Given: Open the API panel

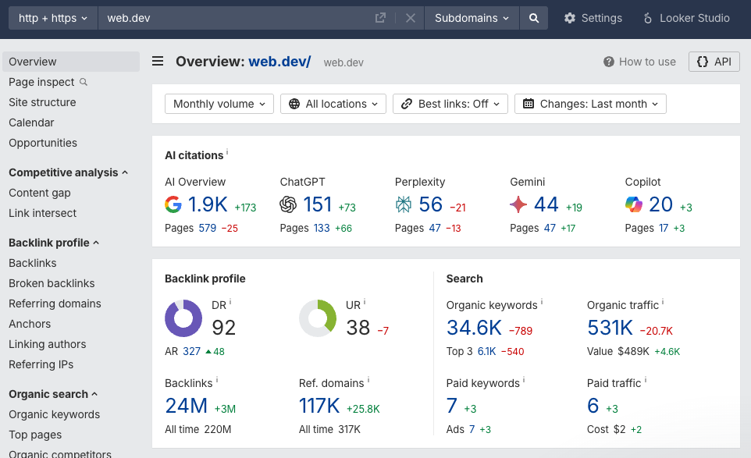Looking at the screenshot, I should point(713,61).
